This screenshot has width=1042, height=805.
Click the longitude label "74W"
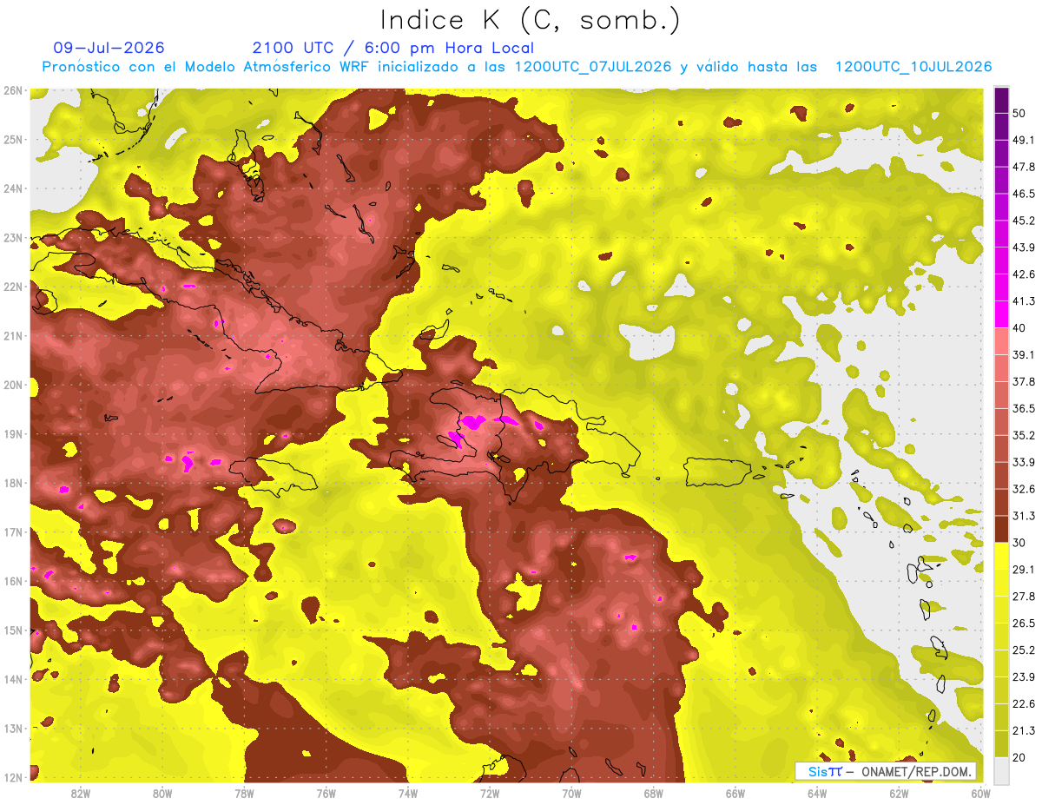[x=408, y=793]
